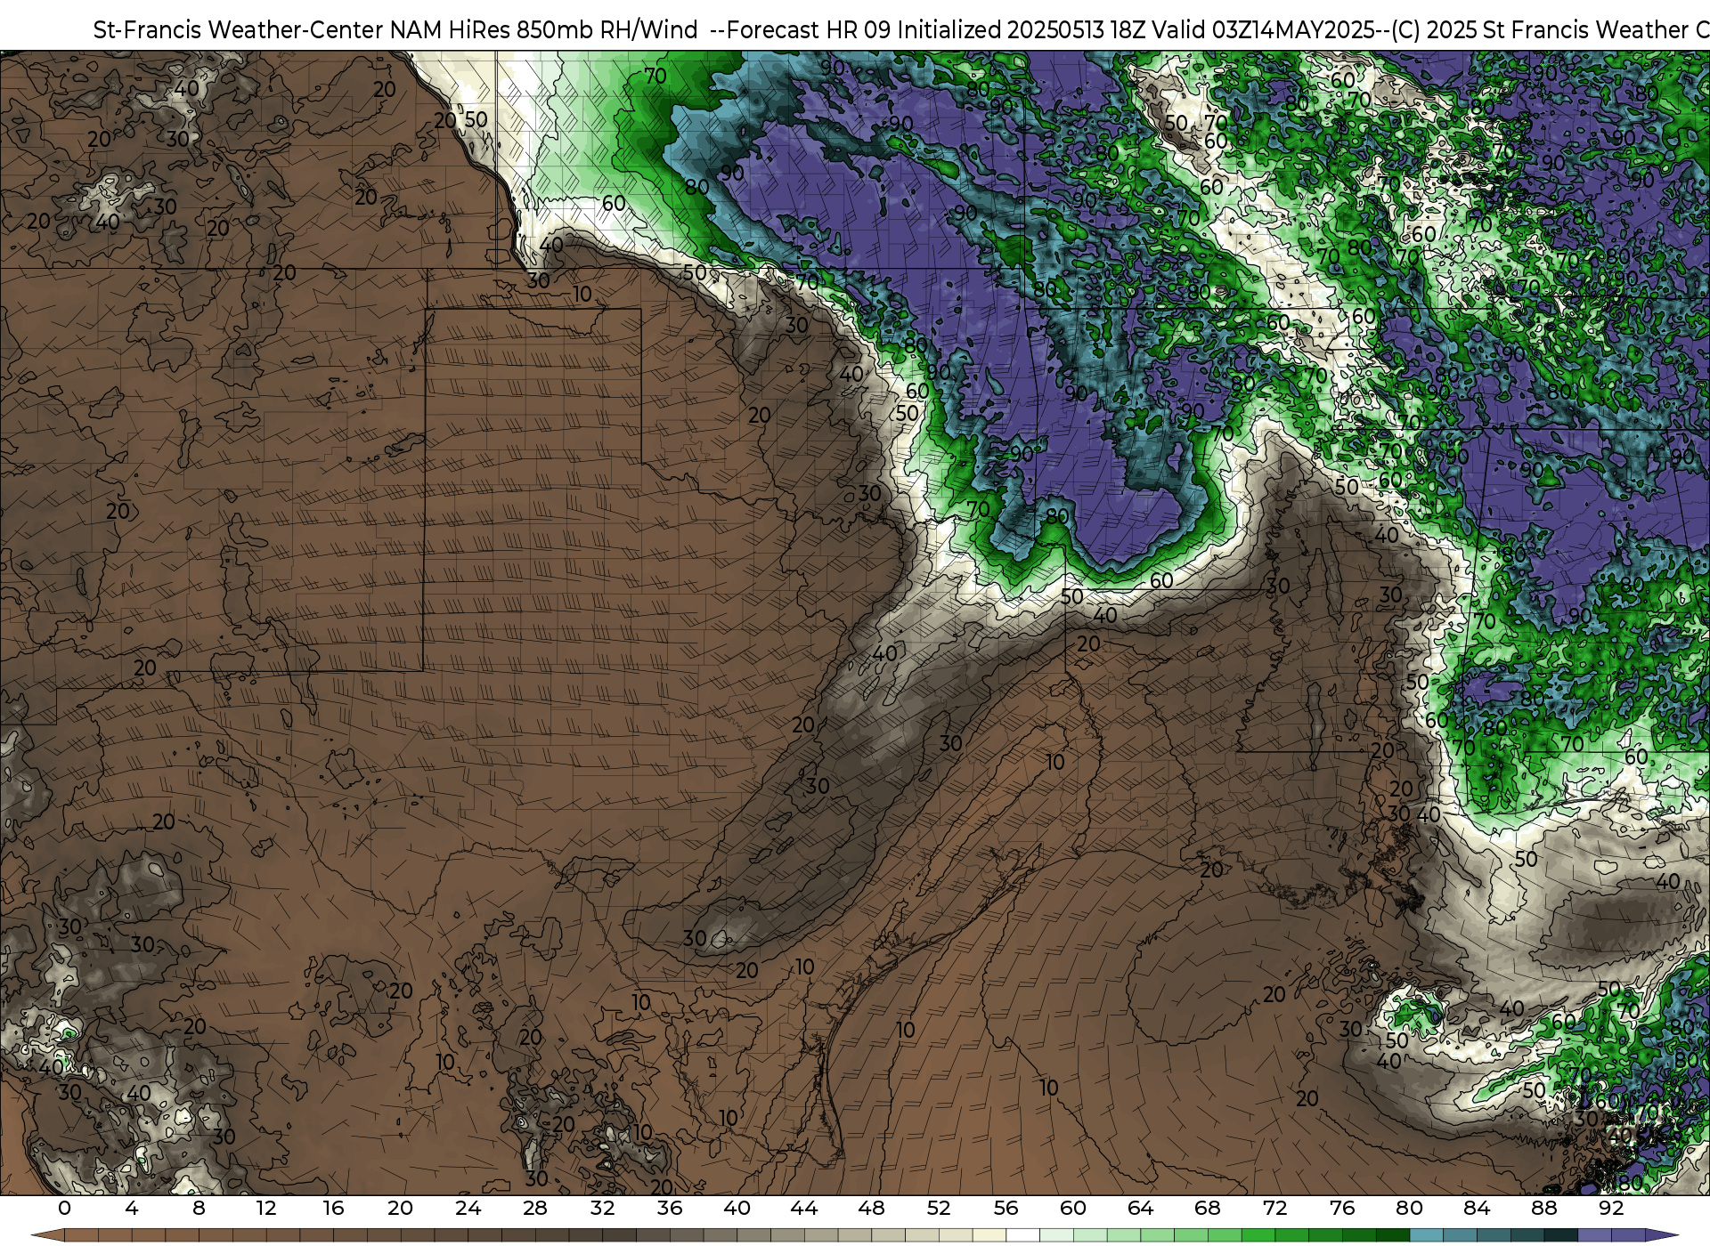
Task: Click the colorbar tick label '8'
Action: point(199,1209)
